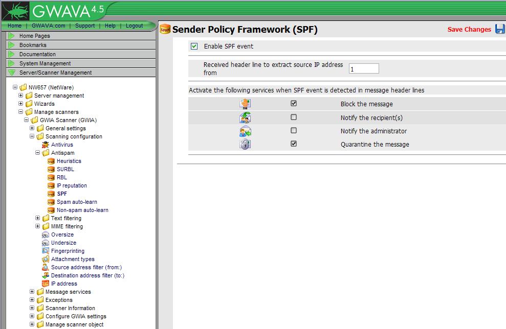Open the IP reputation settings link
The image size is (506, 329).
click(x=72, y=185)
